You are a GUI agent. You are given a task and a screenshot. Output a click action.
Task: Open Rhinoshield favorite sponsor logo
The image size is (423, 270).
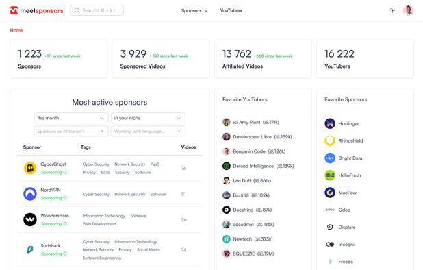(x=330, y=140)
